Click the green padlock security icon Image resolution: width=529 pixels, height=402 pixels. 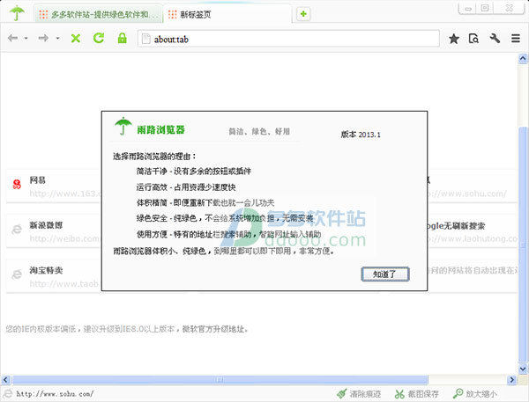(123, 38)
